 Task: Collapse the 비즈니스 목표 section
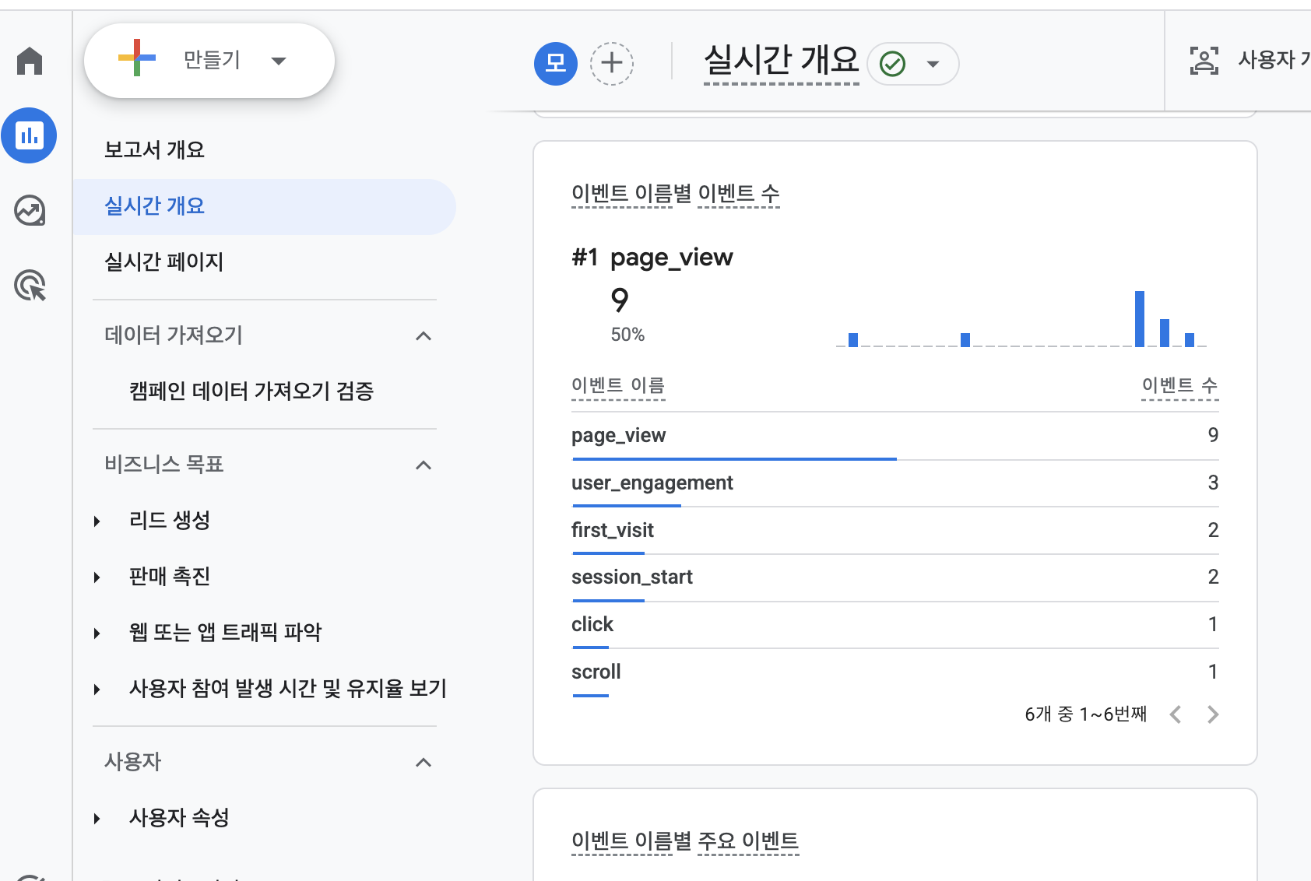point(424,465)
